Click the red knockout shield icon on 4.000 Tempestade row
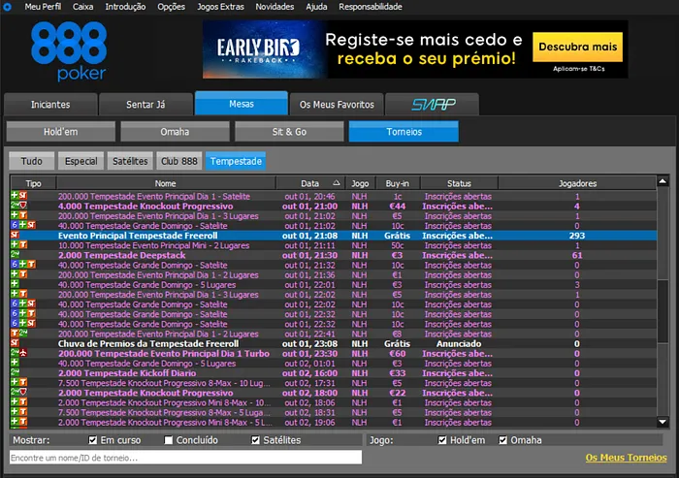Image resolution: width=679 pixels, height=478 pixels. [23, 206]
